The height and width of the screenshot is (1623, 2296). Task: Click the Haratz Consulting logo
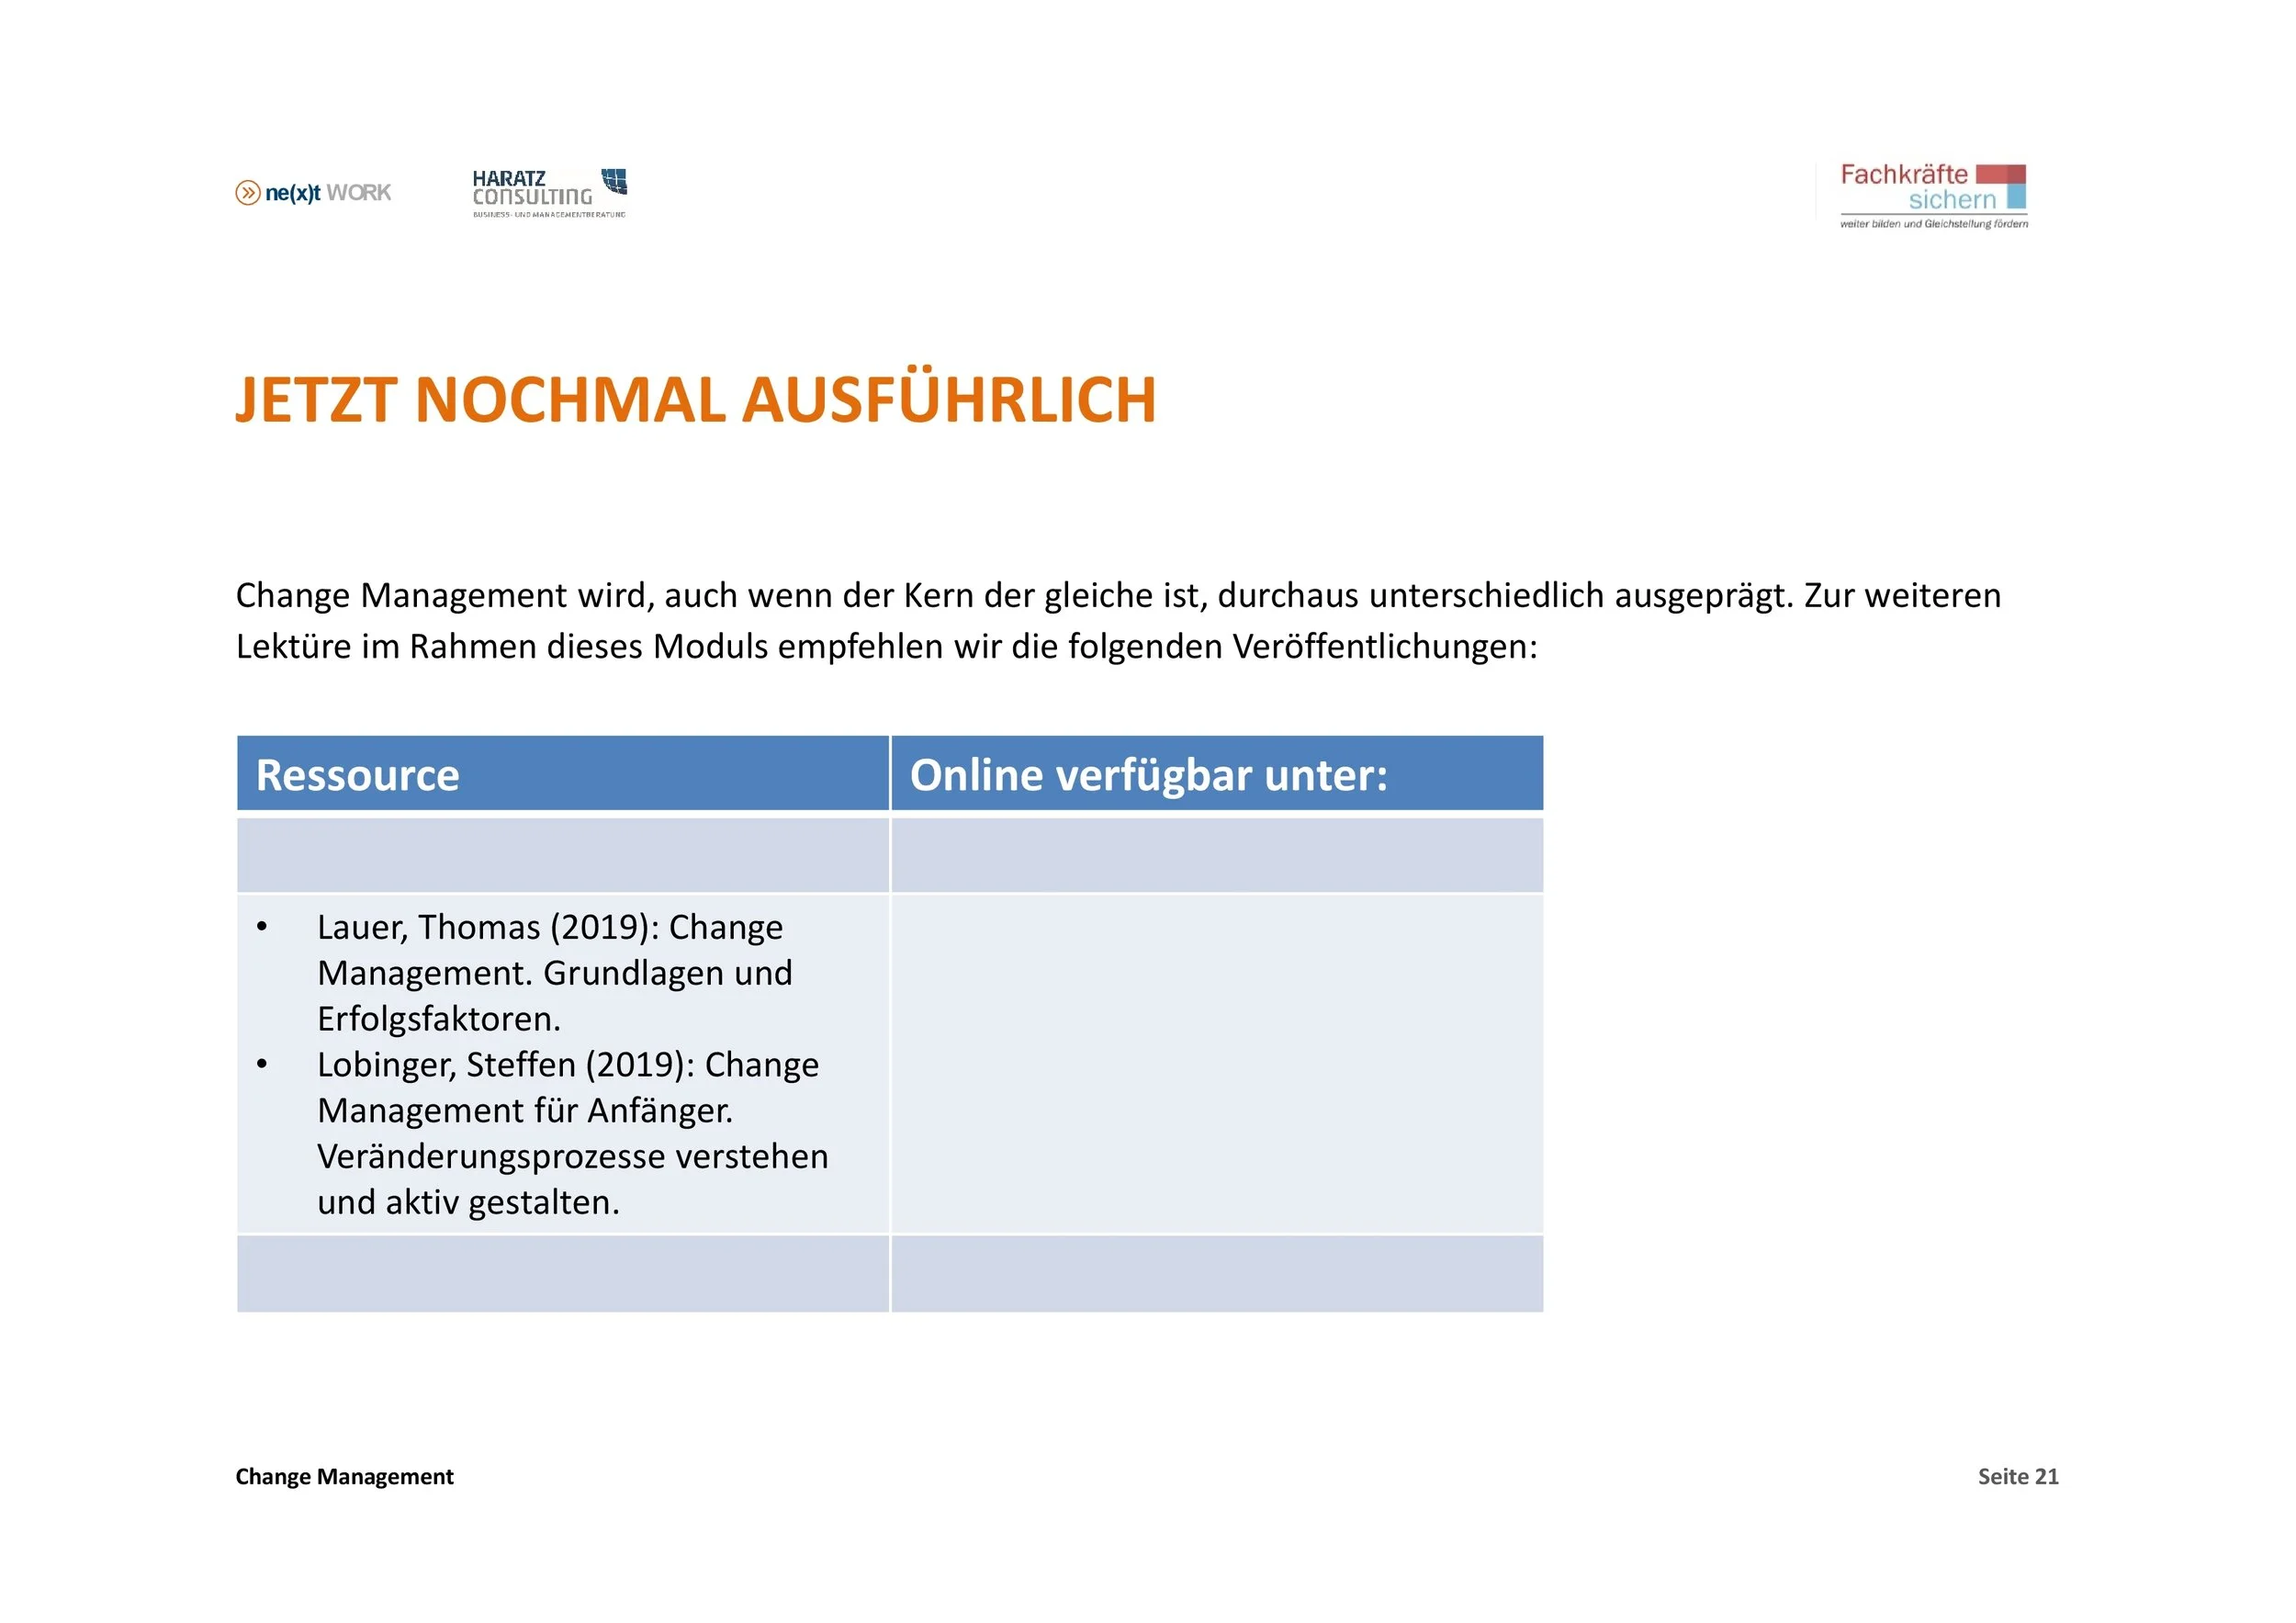(548, 193)
